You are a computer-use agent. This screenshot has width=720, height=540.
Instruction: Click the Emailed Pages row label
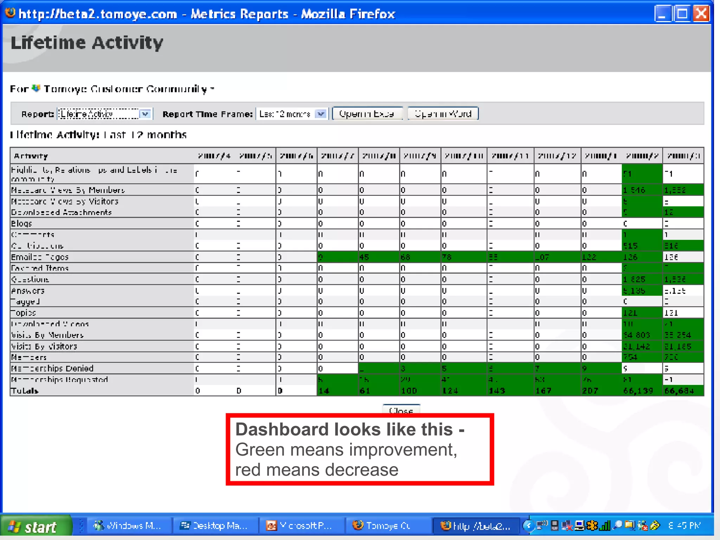pyautogui.click(x=40, y=257)
